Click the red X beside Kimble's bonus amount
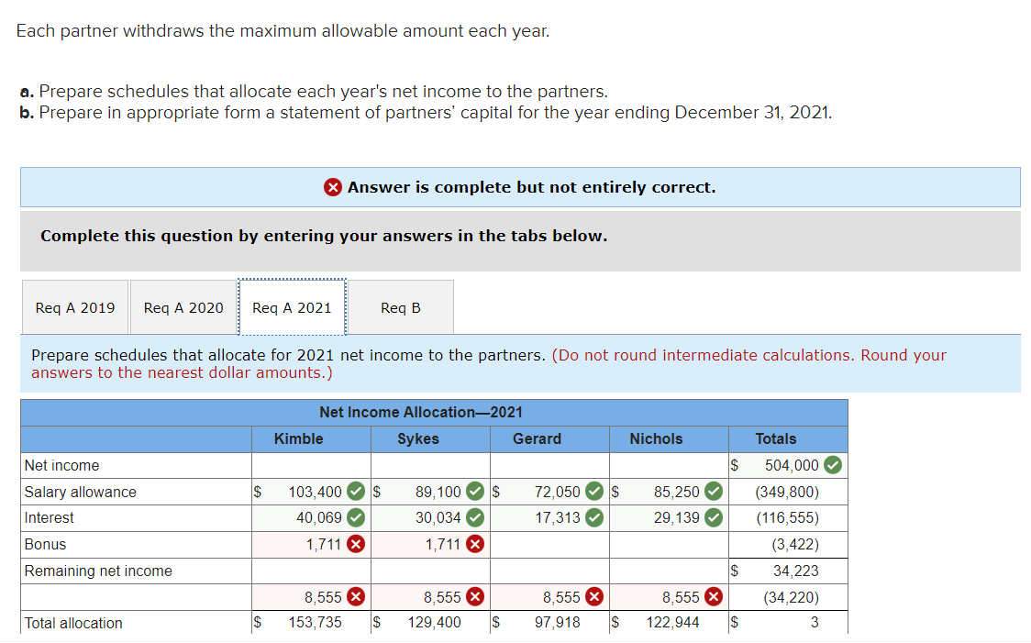The width and height of the screenshot is (1031, 643). (355, 545)
